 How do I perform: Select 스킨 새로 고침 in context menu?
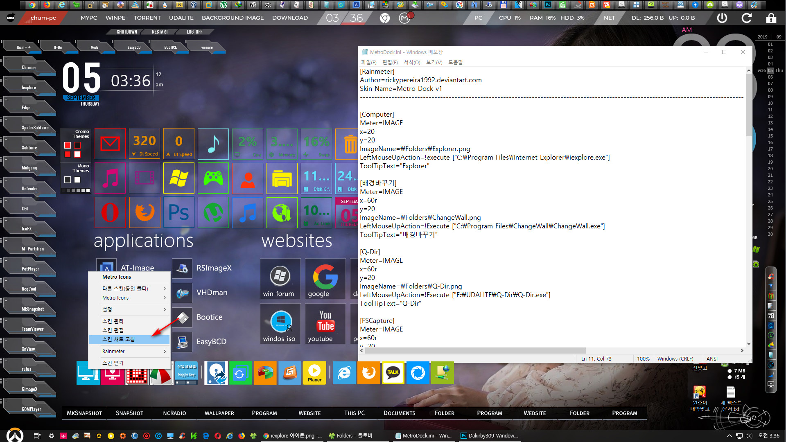[x=129, y=339]
